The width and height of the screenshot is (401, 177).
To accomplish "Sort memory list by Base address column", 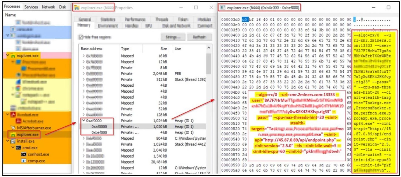I will pyautogui.click(x=99, y=49).
